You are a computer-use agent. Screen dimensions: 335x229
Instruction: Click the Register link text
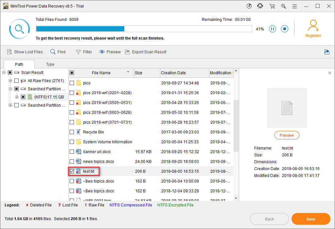point(313,36)
